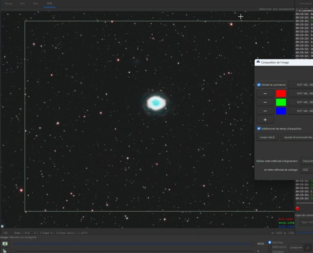313x253 pixels.
Task: Switch to the Rouge channel tab
Action: pyautogui.click(x=9, y=4)
